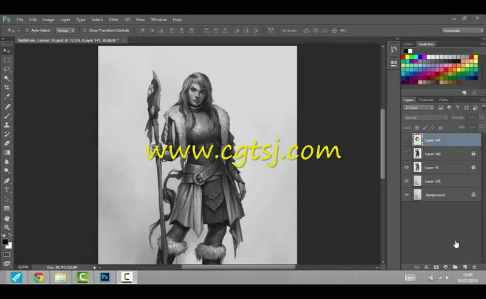Select the Magic Wand tool
486x299 pixels.
coord(7,78)
